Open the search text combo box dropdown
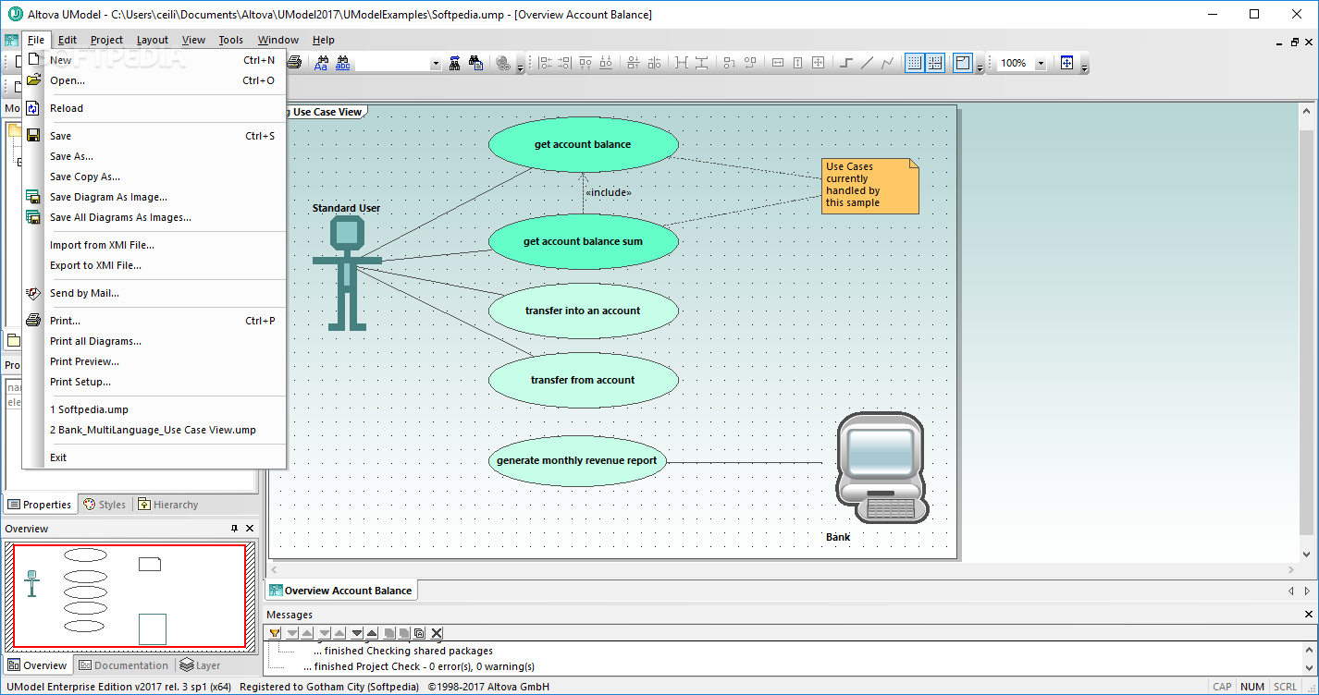 point(436,63)
